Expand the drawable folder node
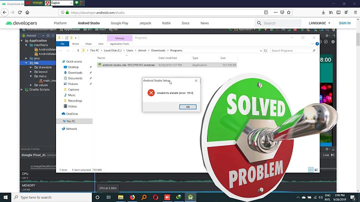The width and height of the screenshot is (360, 202). 31,67
